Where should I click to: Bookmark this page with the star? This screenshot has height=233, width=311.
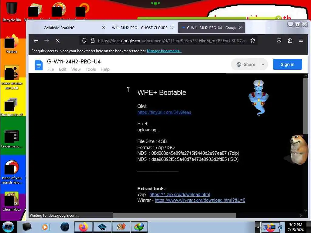[252, 41]
